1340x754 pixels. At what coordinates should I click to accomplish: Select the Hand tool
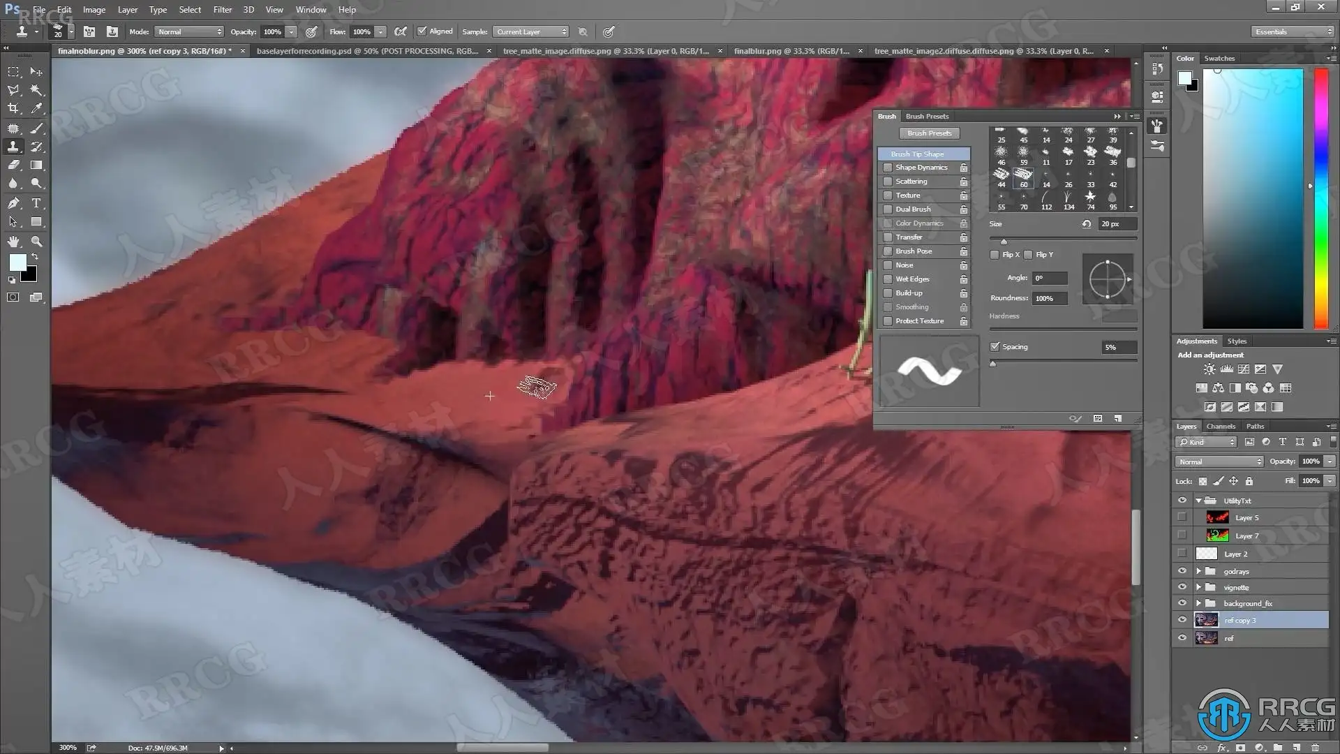coord(13,242)
